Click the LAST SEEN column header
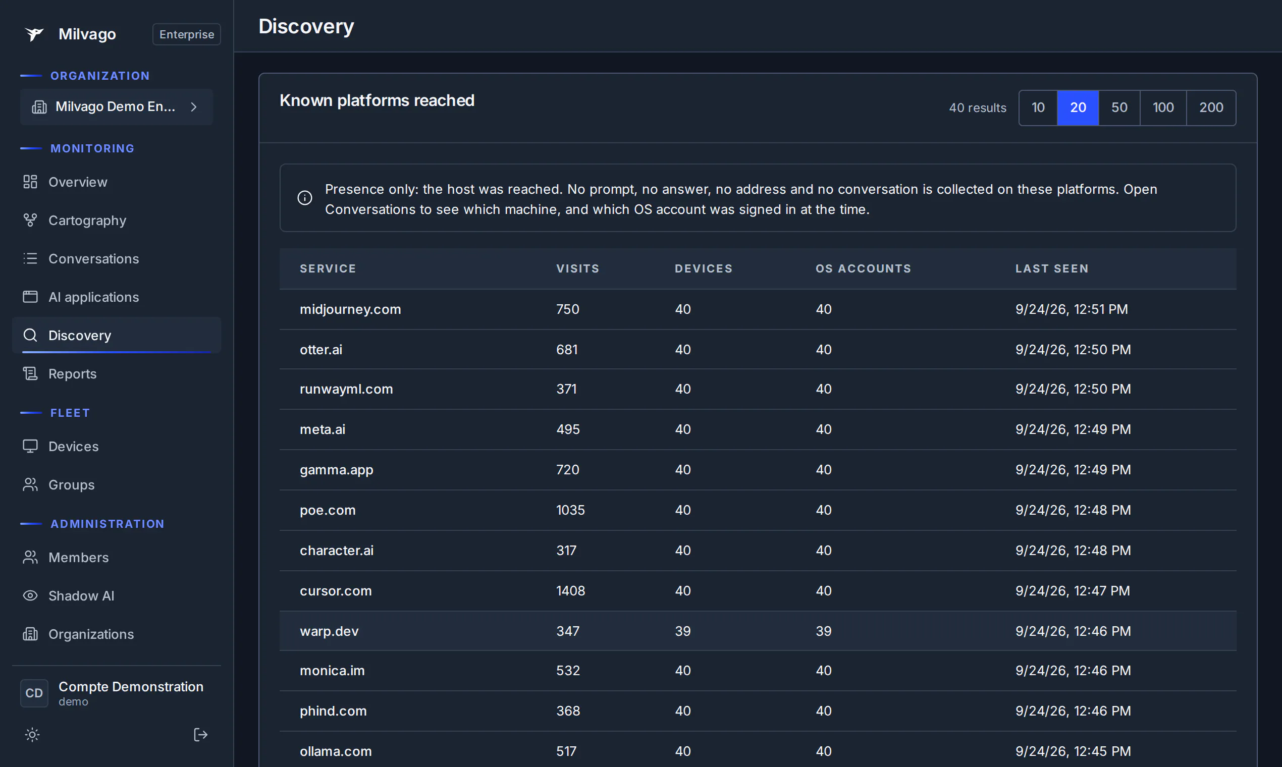Screen dimensions: 1282x767 coord(1052,268)
